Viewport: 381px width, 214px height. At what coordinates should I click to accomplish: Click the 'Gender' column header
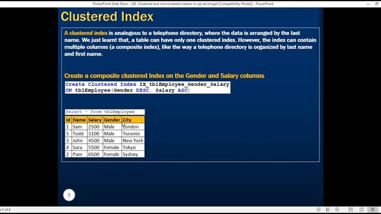click(112, 120)
